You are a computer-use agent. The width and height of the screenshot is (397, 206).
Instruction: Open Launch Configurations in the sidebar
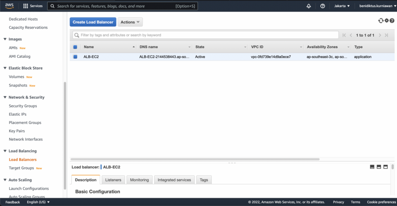point(29,188)
